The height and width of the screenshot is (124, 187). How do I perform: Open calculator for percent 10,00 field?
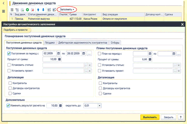click(60, 59)
